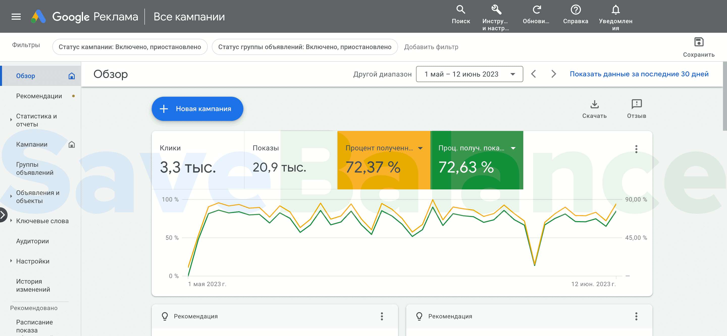Click the green 72,63 % metric tile

tap(477, 160)
